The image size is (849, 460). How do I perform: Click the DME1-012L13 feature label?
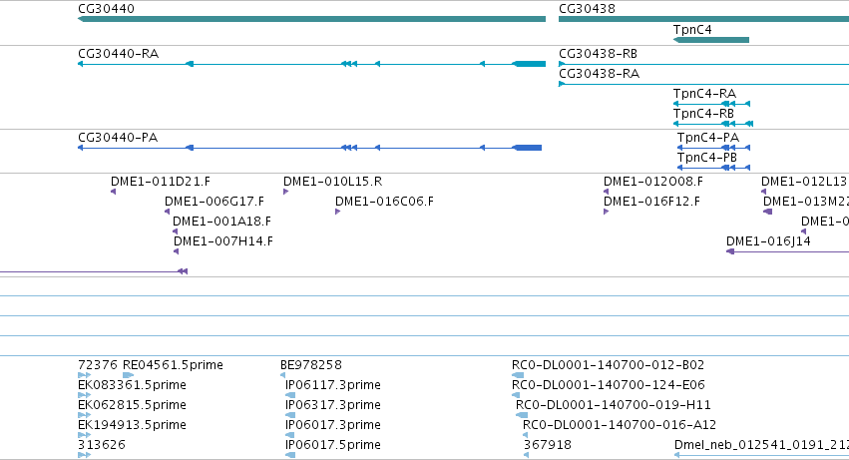click(x=804, y=182)
